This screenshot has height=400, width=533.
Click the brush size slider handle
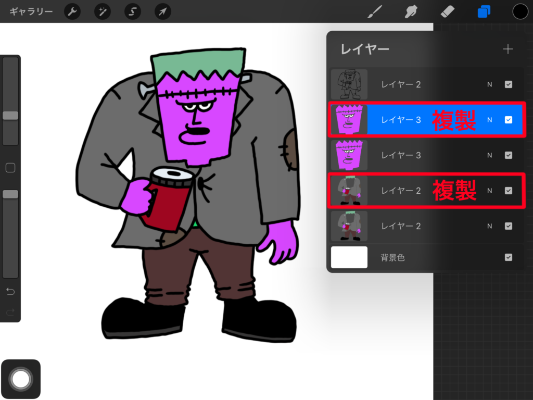[x=10, y=115]
